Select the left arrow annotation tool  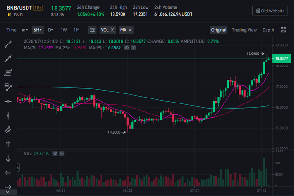coord(8,173)
